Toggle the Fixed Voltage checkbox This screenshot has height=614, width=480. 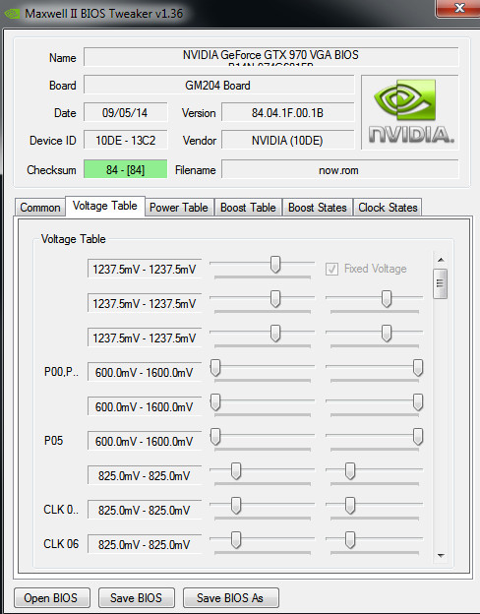click(x=331, y=269)
